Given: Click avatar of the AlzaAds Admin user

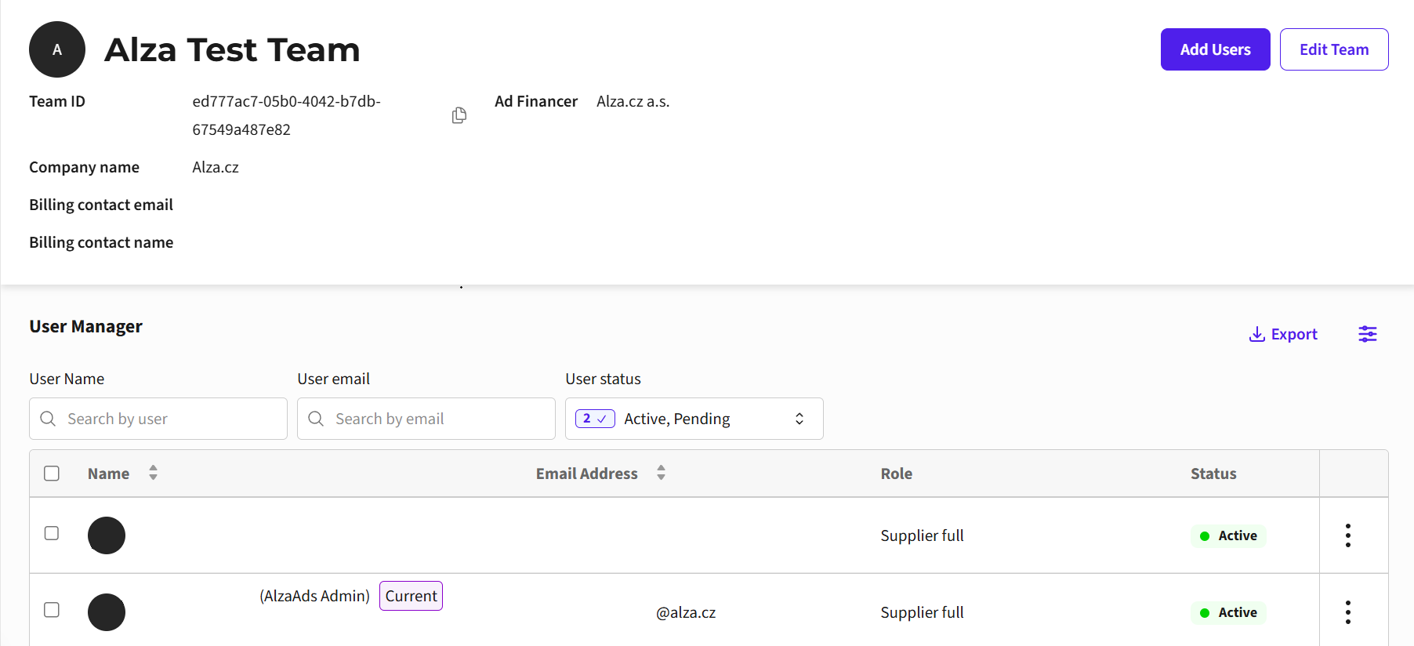Looking at the screenshot, I should [107, 612].
